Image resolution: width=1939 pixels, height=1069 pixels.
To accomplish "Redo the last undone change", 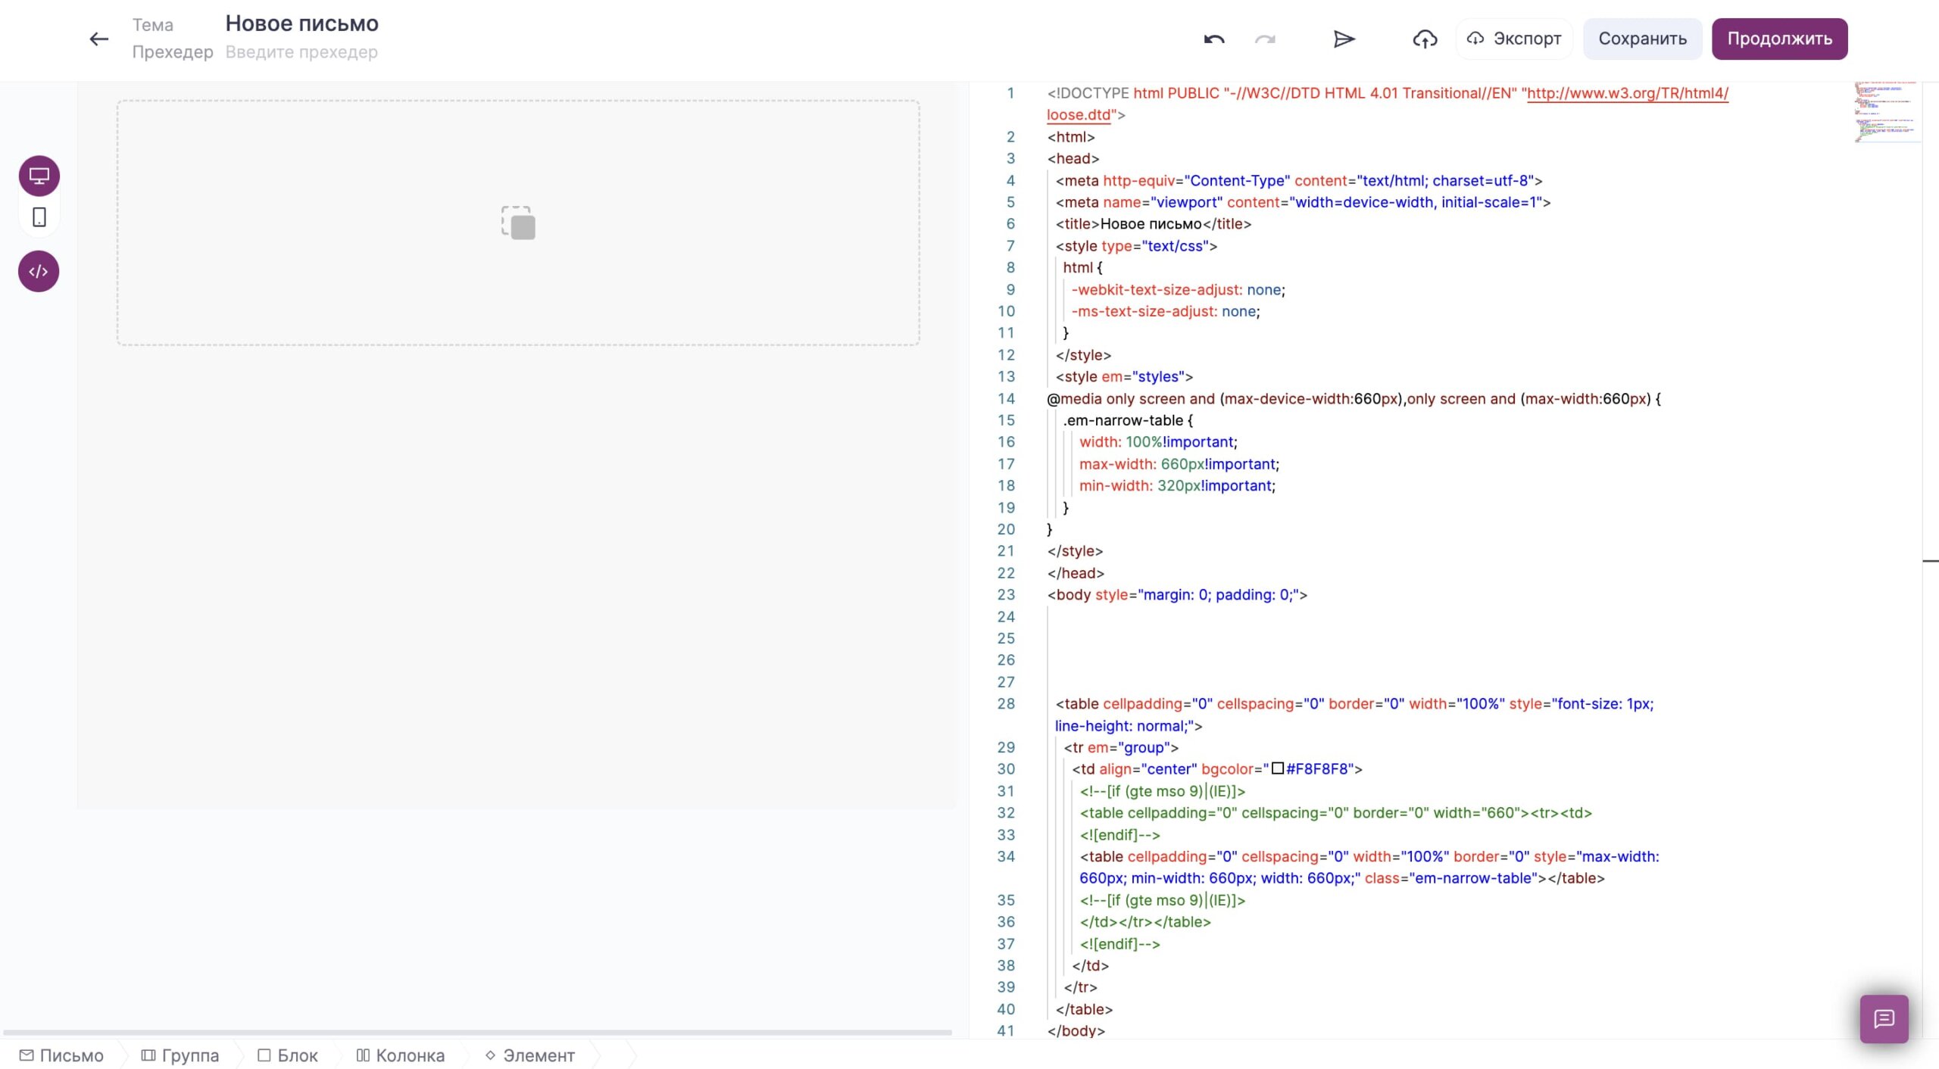I will click(1265, 39).
